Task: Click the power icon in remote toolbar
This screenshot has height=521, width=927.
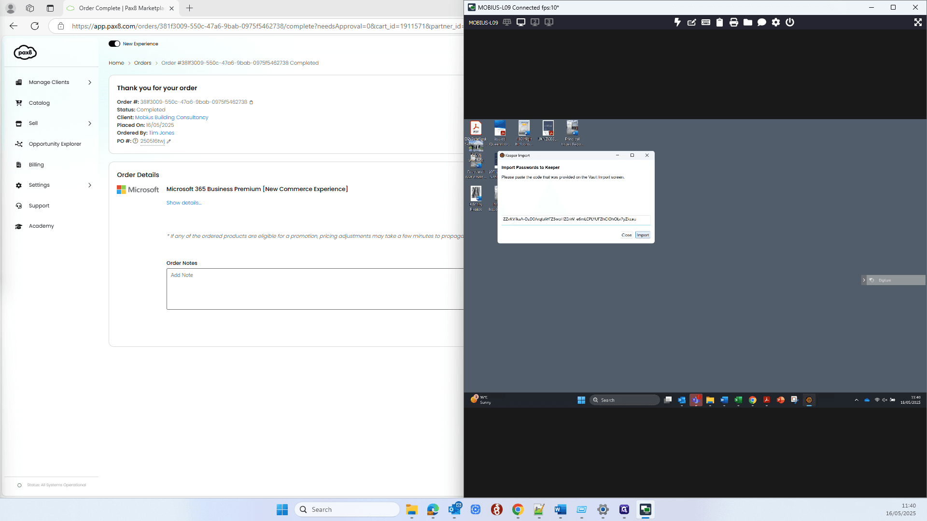Action: [789, 22]
